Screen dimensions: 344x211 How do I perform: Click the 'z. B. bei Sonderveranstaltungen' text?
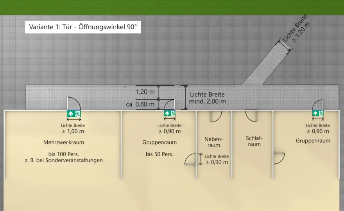[64, 160]
